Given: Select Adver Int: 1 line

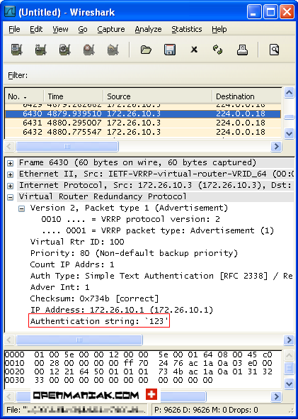Looking at the screenshot, I should pyautogui.click(x=59, y=287).
